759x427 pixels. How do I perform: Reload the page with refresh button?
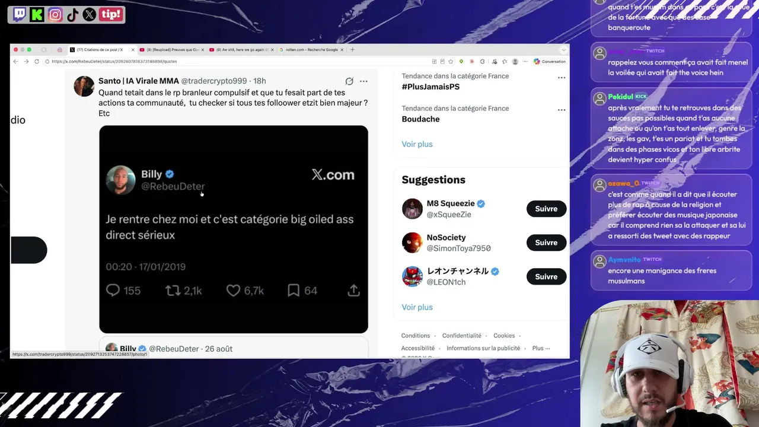pos(37,62)
